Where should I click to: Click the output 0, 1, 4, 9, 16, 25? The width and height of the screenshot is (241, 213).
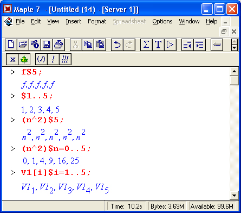pyautogui.click(x=51, y=161)
